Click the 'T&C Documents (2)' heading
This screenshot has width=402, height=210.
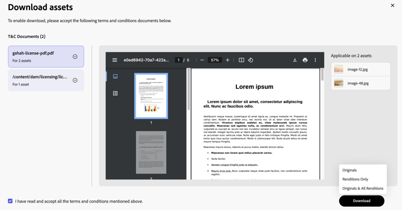(27, 36)
